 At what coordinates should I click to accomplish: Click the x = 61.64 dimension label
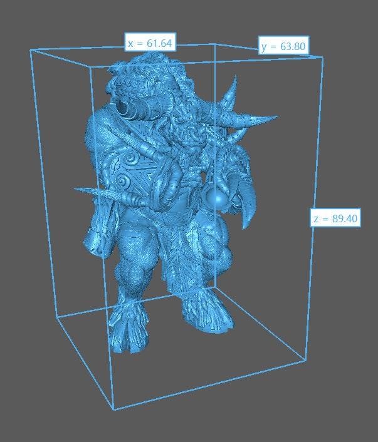(149, 43)
